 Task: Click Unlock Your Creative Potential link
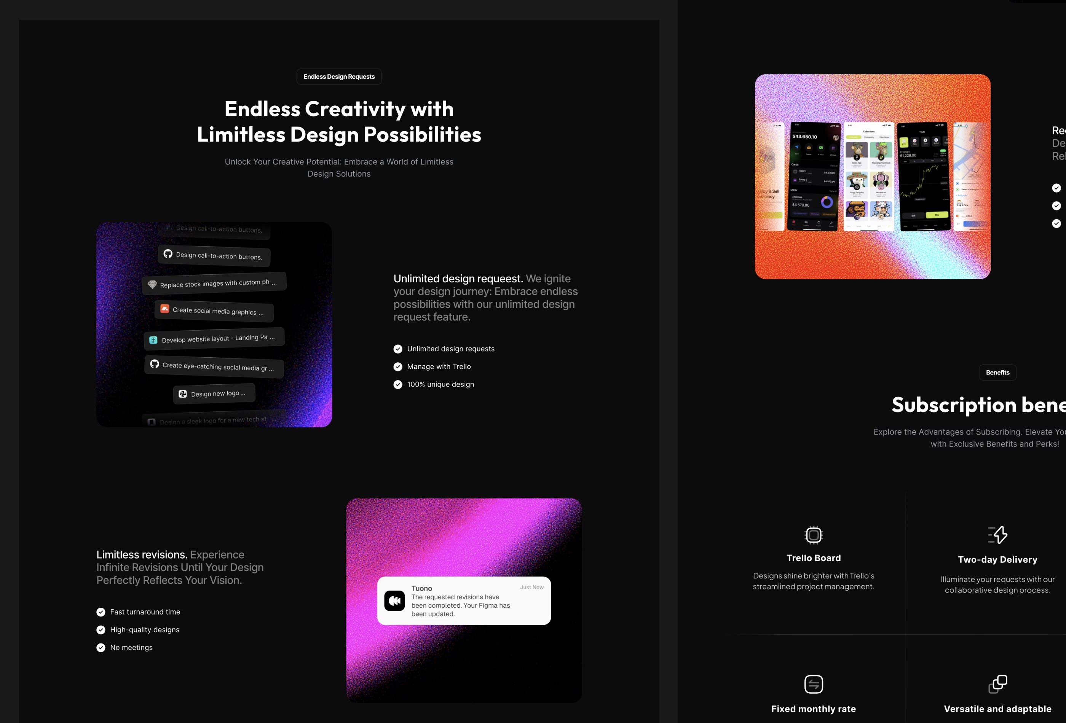[x=339, y=167]
